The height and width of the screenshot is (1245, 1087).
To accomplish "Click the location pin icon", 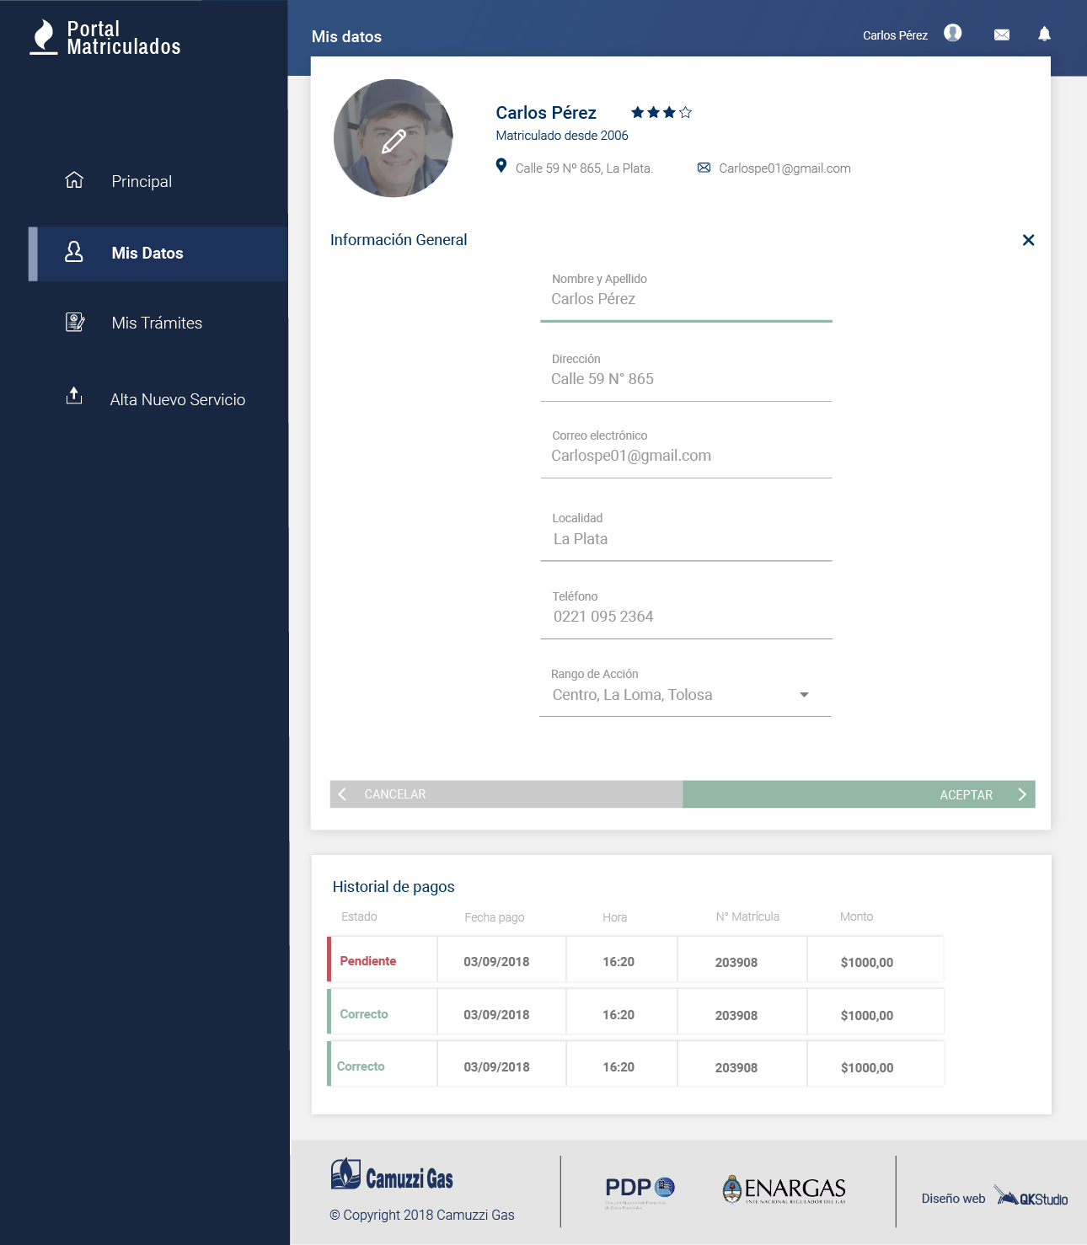I will (501, 166).
